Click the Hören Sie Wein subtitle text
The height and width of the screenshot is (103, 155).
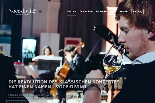pos(29,96)
